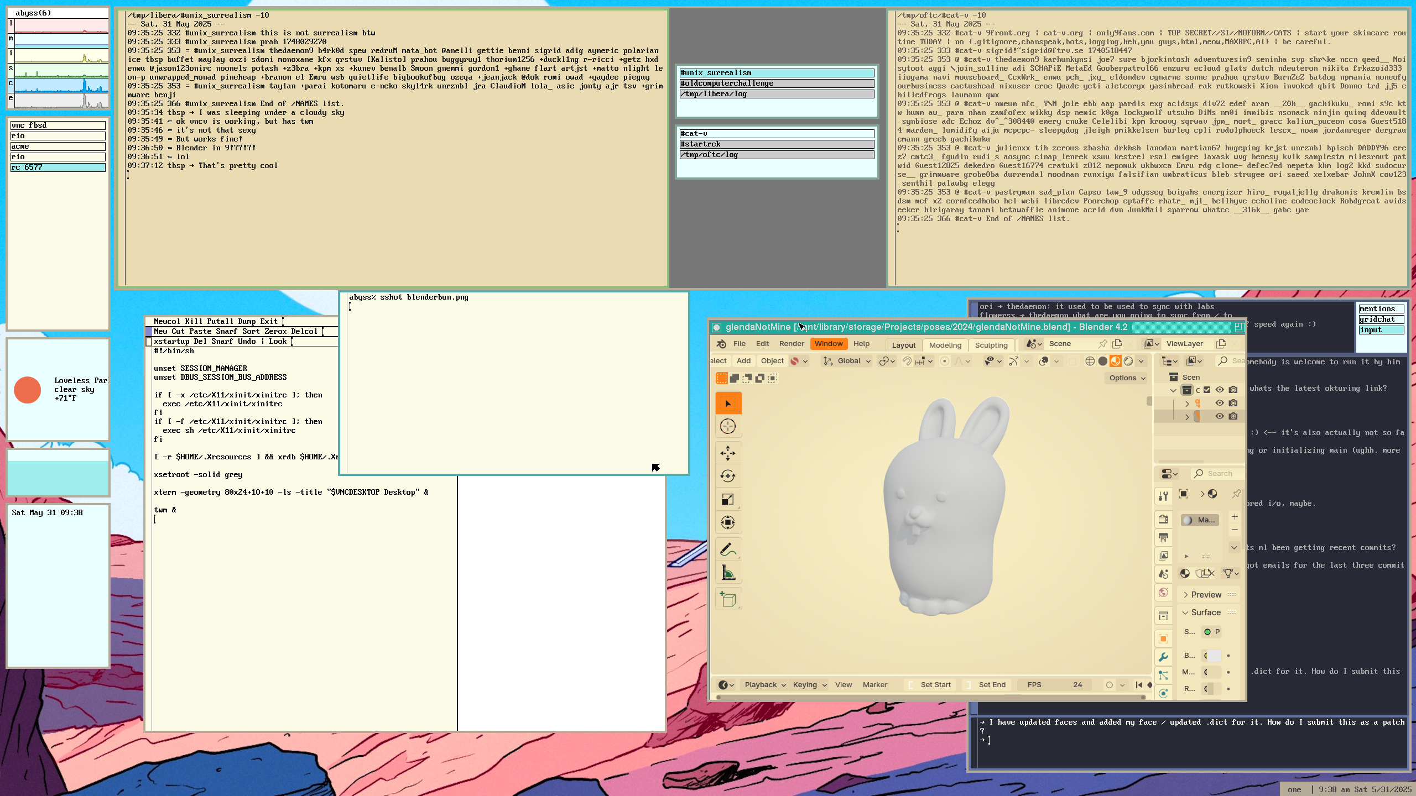Choose the 'Set new selection' mode icon

(722, 378)
